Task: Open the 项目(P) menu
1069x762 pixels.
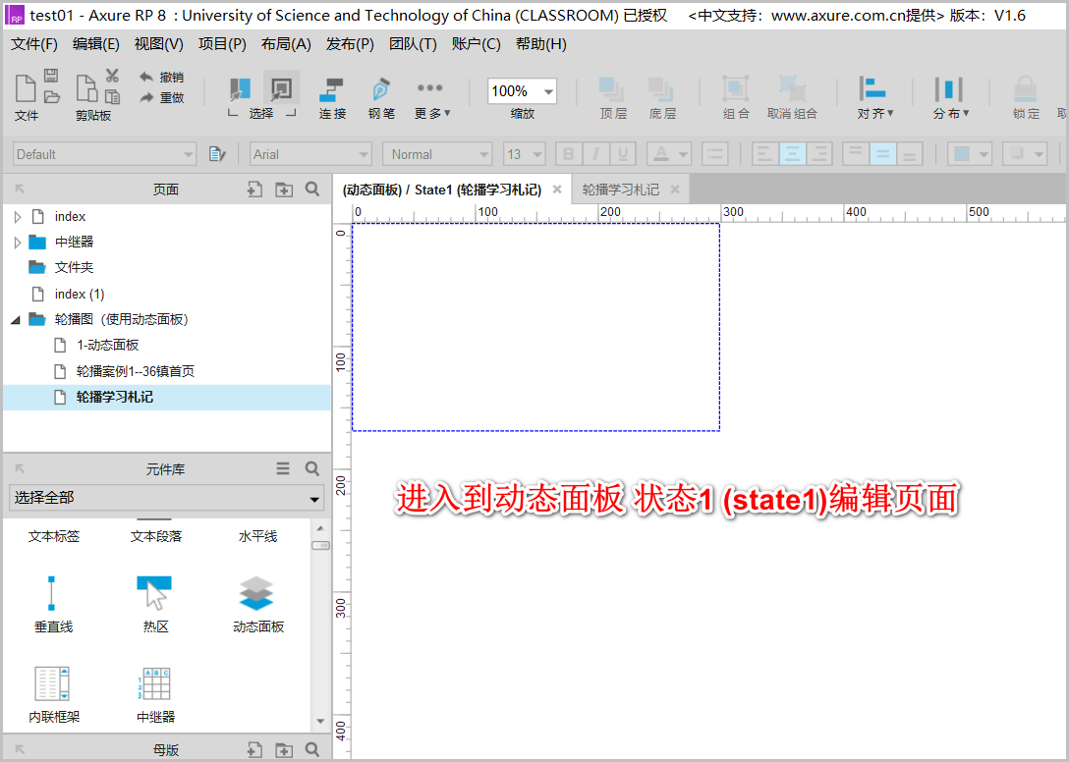Action: (222, 44)
